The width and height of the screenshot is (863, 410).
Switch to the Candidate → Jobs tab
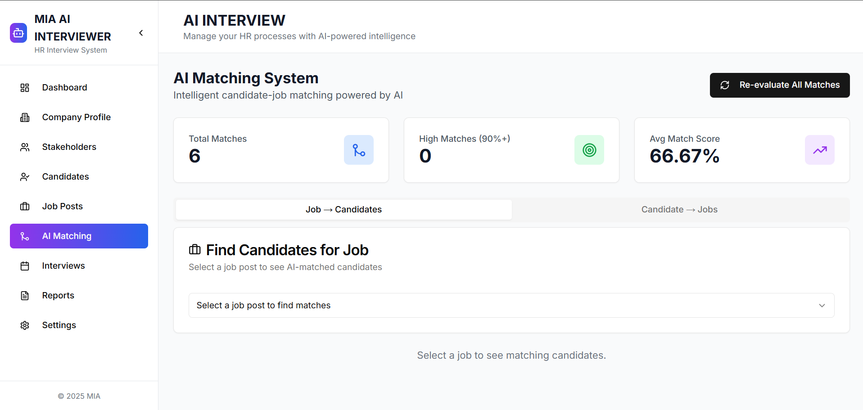679,209
